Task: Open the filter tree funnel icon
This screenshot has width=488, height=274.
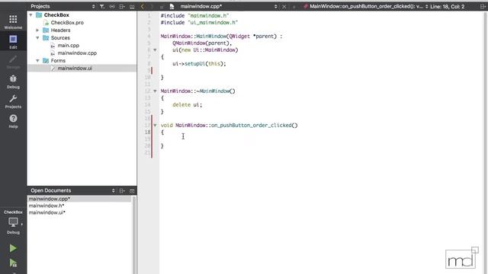Action: (102, 6)
